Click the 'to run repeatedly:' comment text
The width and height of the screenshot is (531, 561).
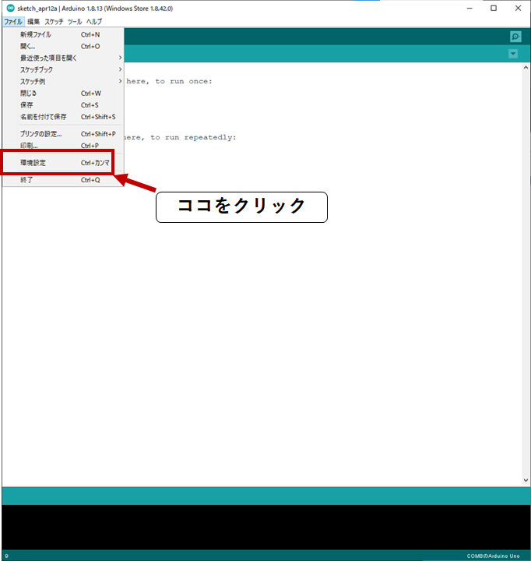[193, 137]
